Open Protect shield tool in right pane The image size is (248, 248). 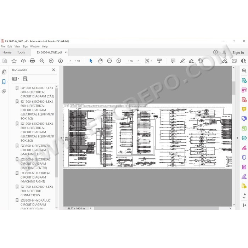click(x=244, y=157)
